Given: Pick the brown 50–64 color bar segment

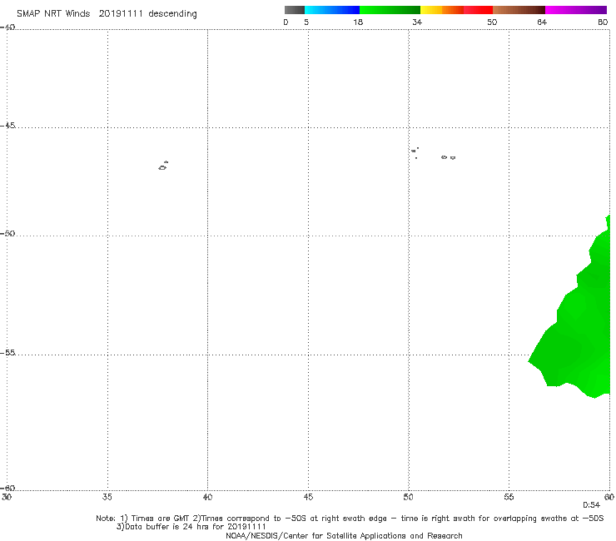Looking at the screenshot, I should coord(519,10).
